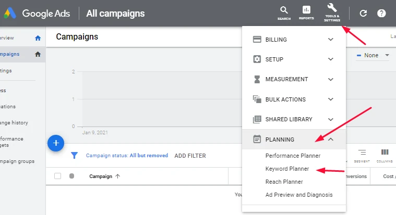Click ADD FILTER
This screenshot has height=215, width=396.
pos(190,156)
